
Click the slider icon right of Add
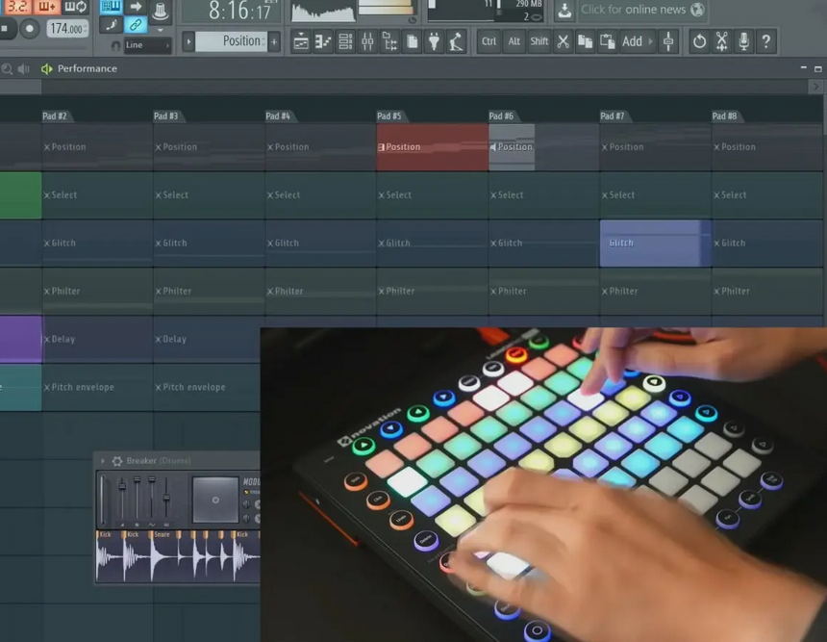668,41
